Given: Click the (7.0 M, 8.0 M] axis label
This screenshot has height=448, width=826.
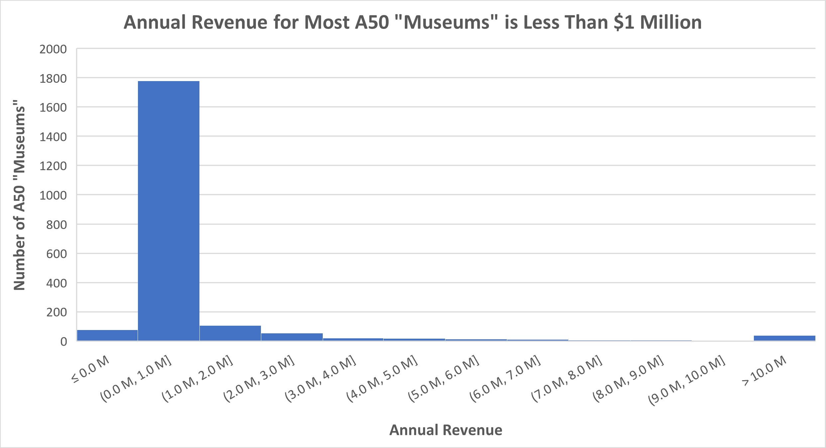Looking at the screenshot, I should 566,379.
